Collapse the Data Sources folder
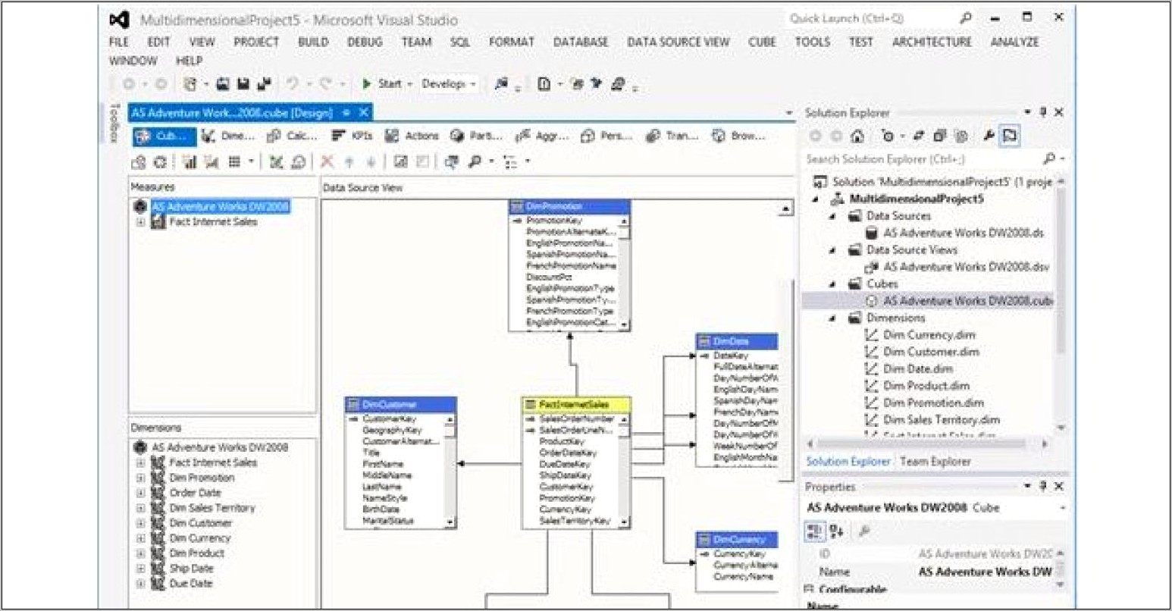The height and width of the screenshot is (611, 1172). [833, 216]
